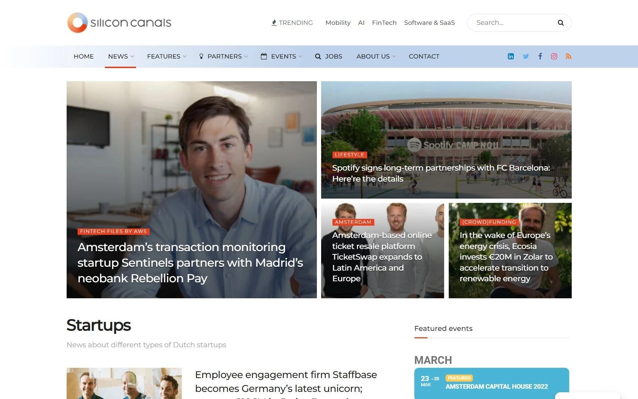This screenshot has width=638, height=399.
Task: Open the RSS feed icon
Action: click(569, 56)
